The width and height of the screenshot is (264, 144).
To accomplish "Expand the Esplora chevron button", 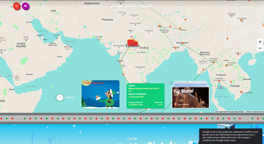I will pyautogui.click(x=60, y=97).
